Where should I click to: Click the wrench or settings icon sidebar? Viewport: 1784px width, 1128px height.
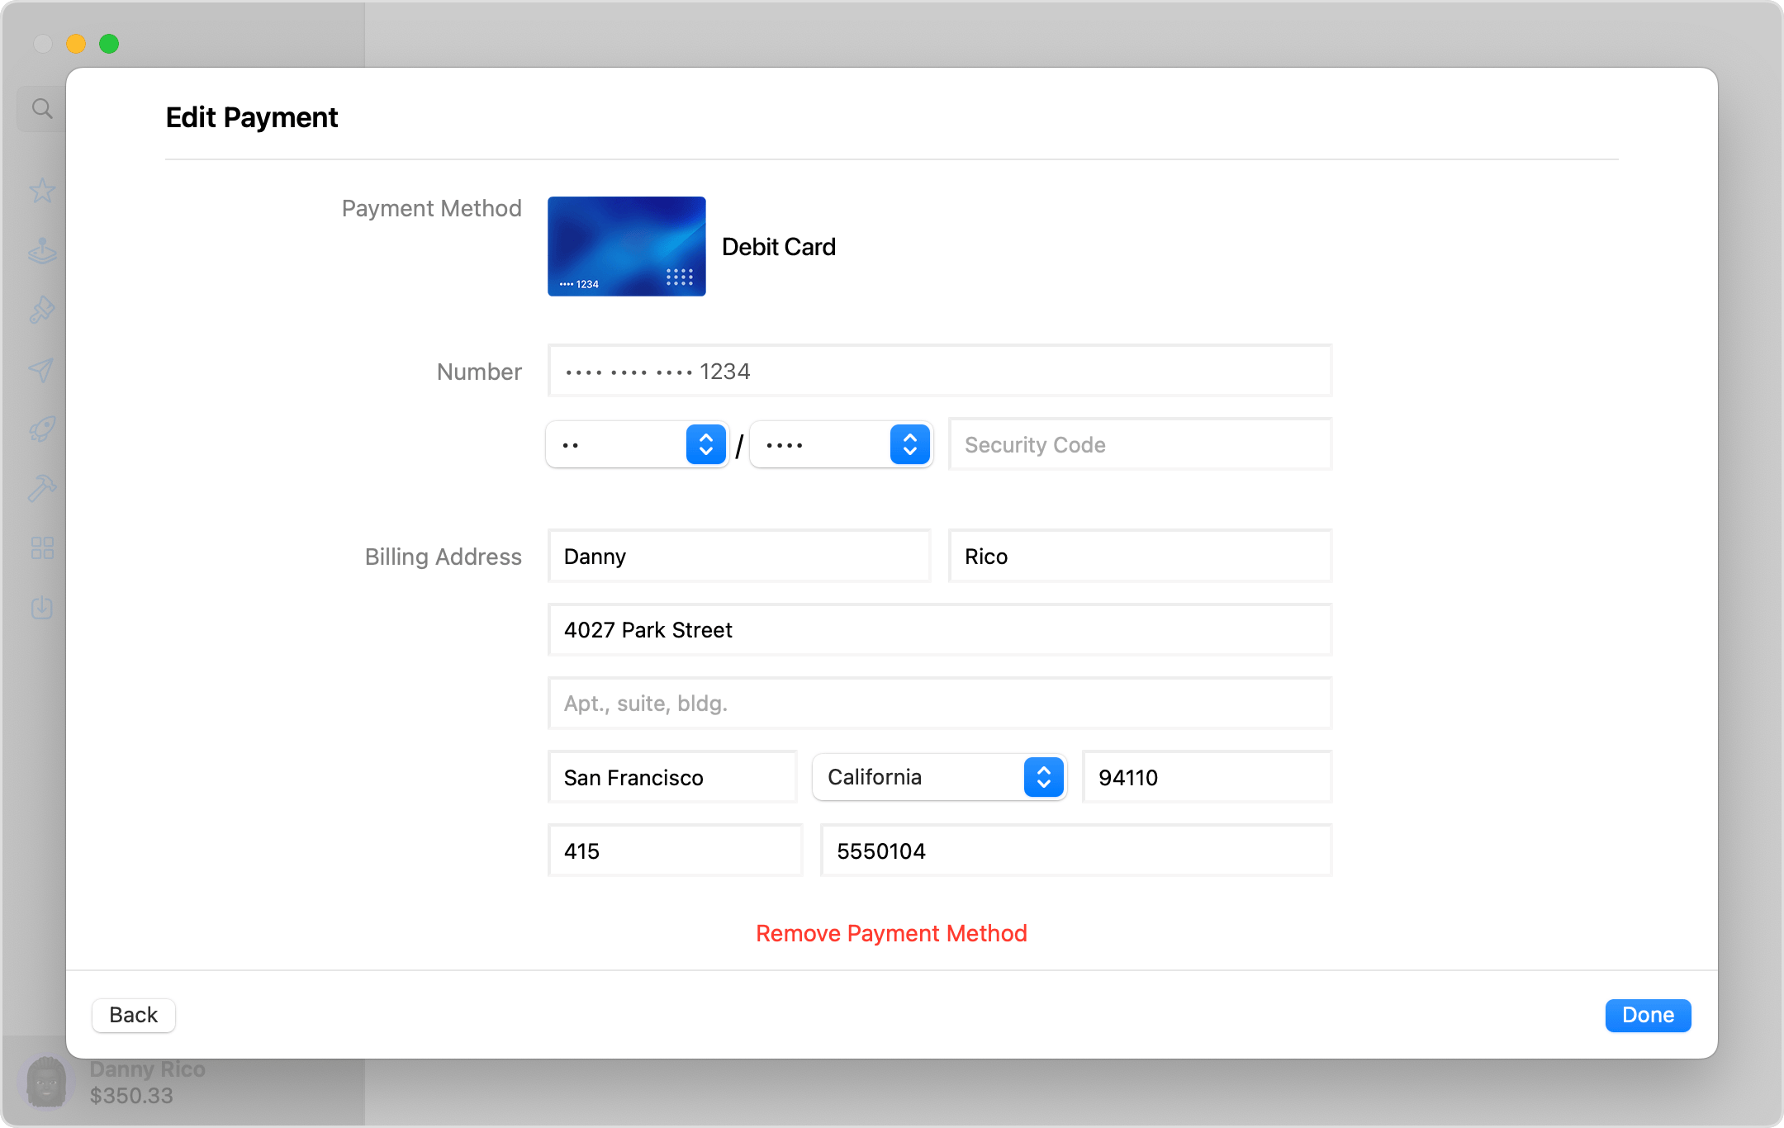coord(41,489)
